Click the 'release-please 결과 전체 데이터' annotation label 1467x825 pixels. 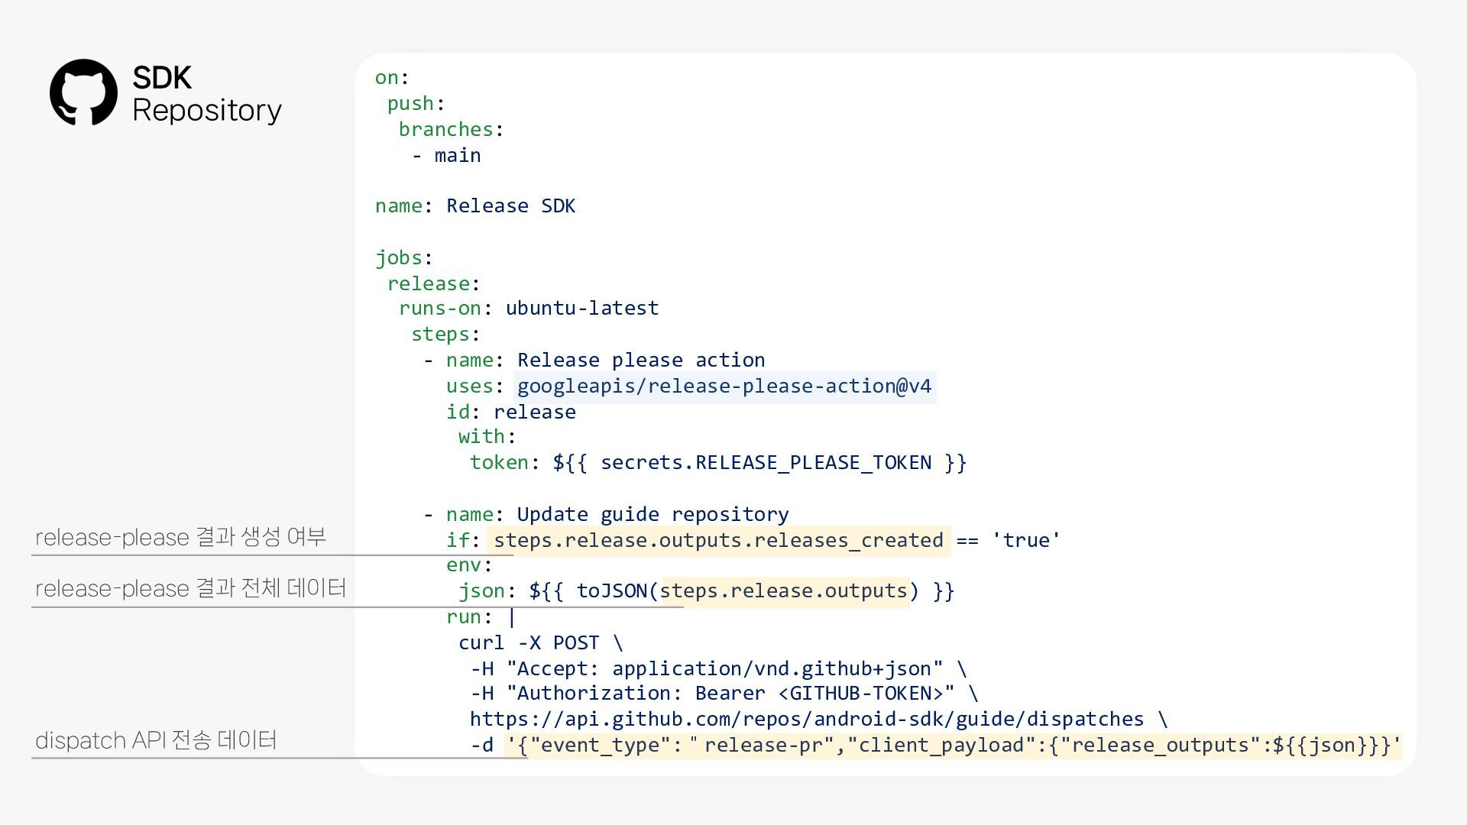(x=190, y=589)
